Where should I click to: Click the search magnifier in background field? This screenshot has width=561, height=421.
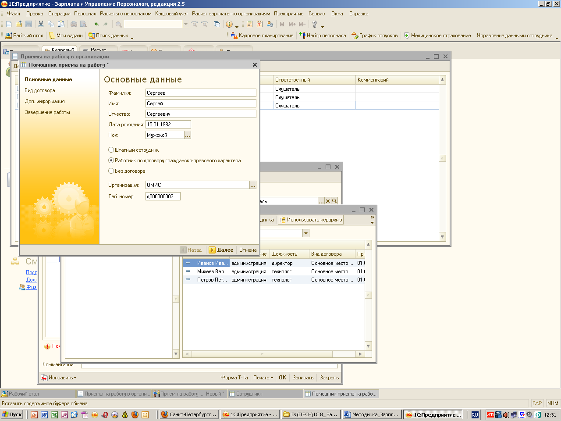tap(334, 201)
